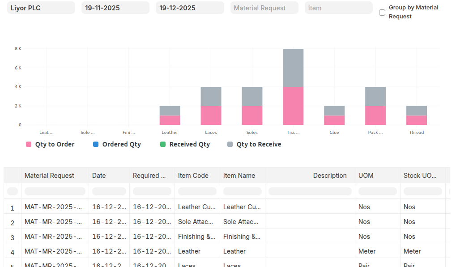Screen dimensions: 473x267
Task: Open the Liyor PLC company field
Action: point(41,8)
